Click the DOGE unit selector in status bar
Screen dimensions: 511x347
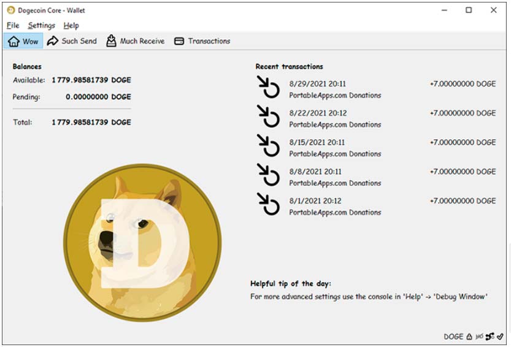pos(453,337)
